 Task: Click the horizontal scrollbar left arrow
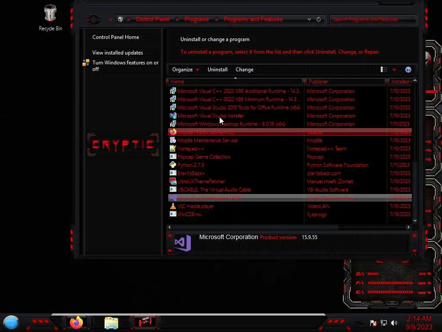click(x=169, y=227)
